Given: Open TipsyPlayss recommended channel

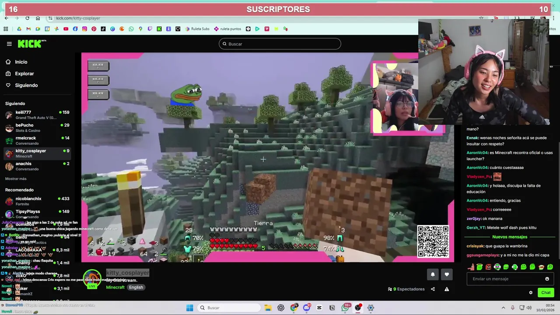Looking at the screenshot, I should (x=37, y=214).
